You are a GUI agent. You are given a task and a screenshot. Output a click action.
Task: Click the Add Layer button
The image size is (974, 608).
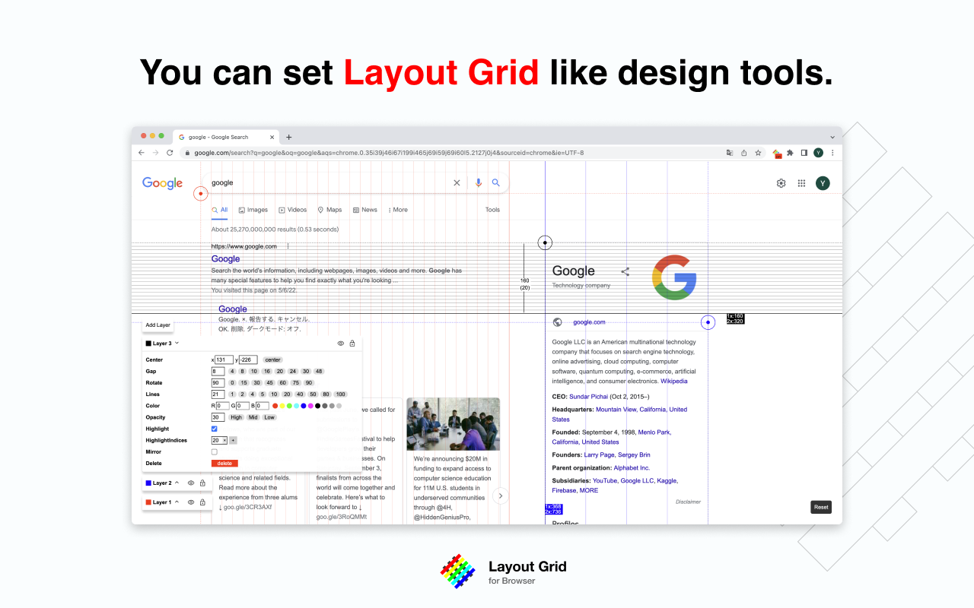(158, 325)
